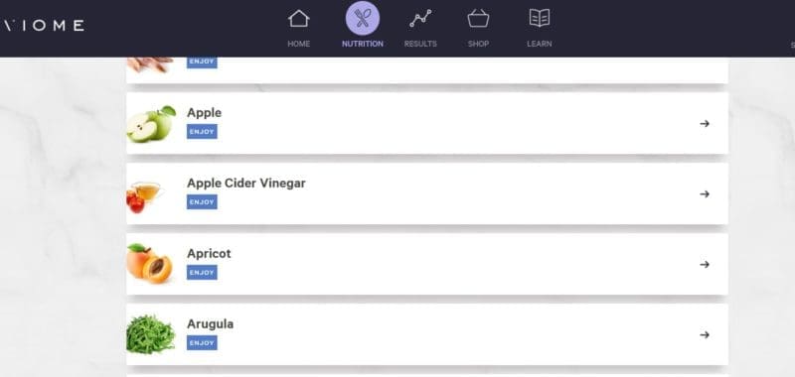Expand the Apple row arrow
This screenshot has width=795, height=377.
pos(705,123)
